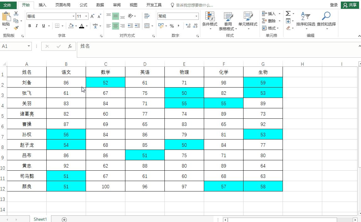Click the AutoSum sigma icon
Viewport: 361px width, 222px height.
tap(288, 14)
